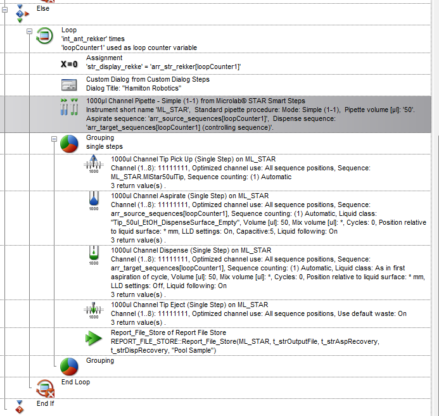Click the loopCounter1 loop counter variable text
Image resolution: width=439 pixels, height=416 pixels.
pyautogui.click(x=129, y=48)
